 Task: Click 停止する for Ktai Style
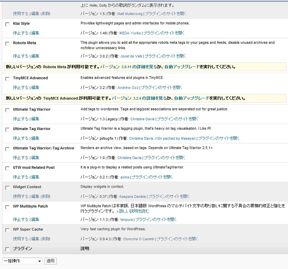click(x=21, y=33)
